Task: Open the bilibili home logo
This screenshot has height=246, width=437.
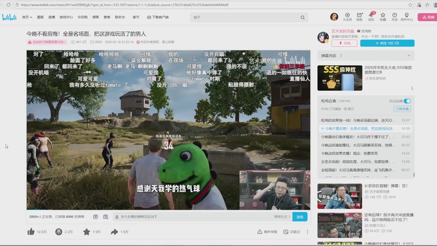Action: click(x=9, y=17)
